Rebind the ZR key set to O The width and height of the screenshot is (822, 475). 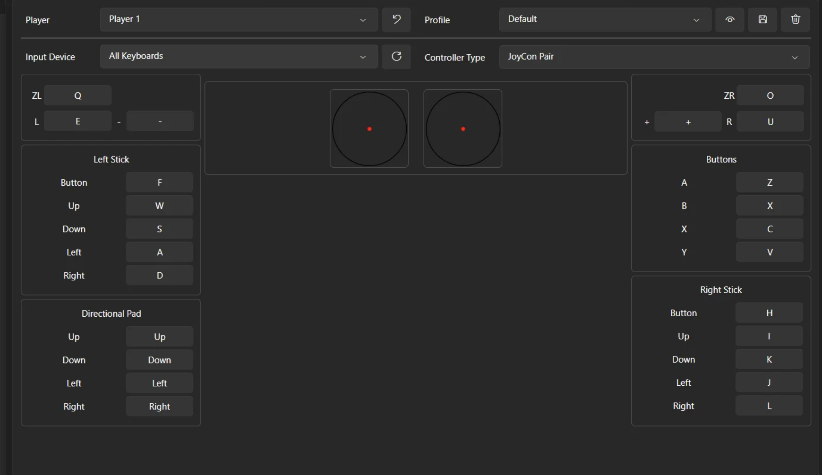[770, 96]
